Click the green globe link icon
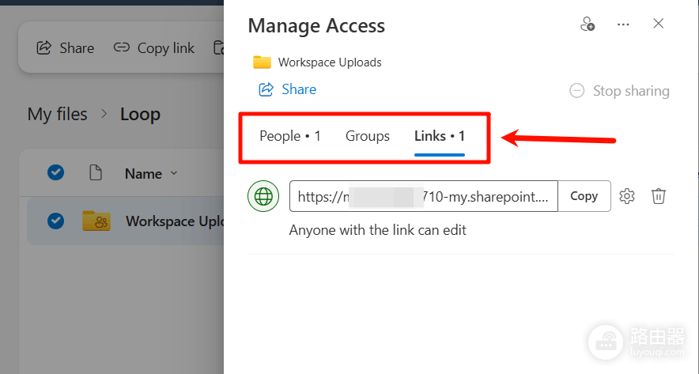The height and width of the screenshot is (374, 699). 263,196
